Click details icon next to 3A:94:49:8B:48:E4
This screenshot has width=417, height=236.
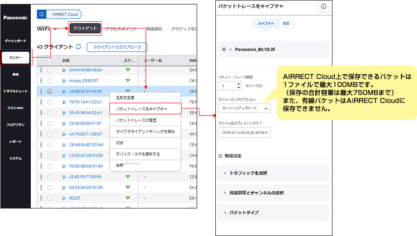point(64,70)
